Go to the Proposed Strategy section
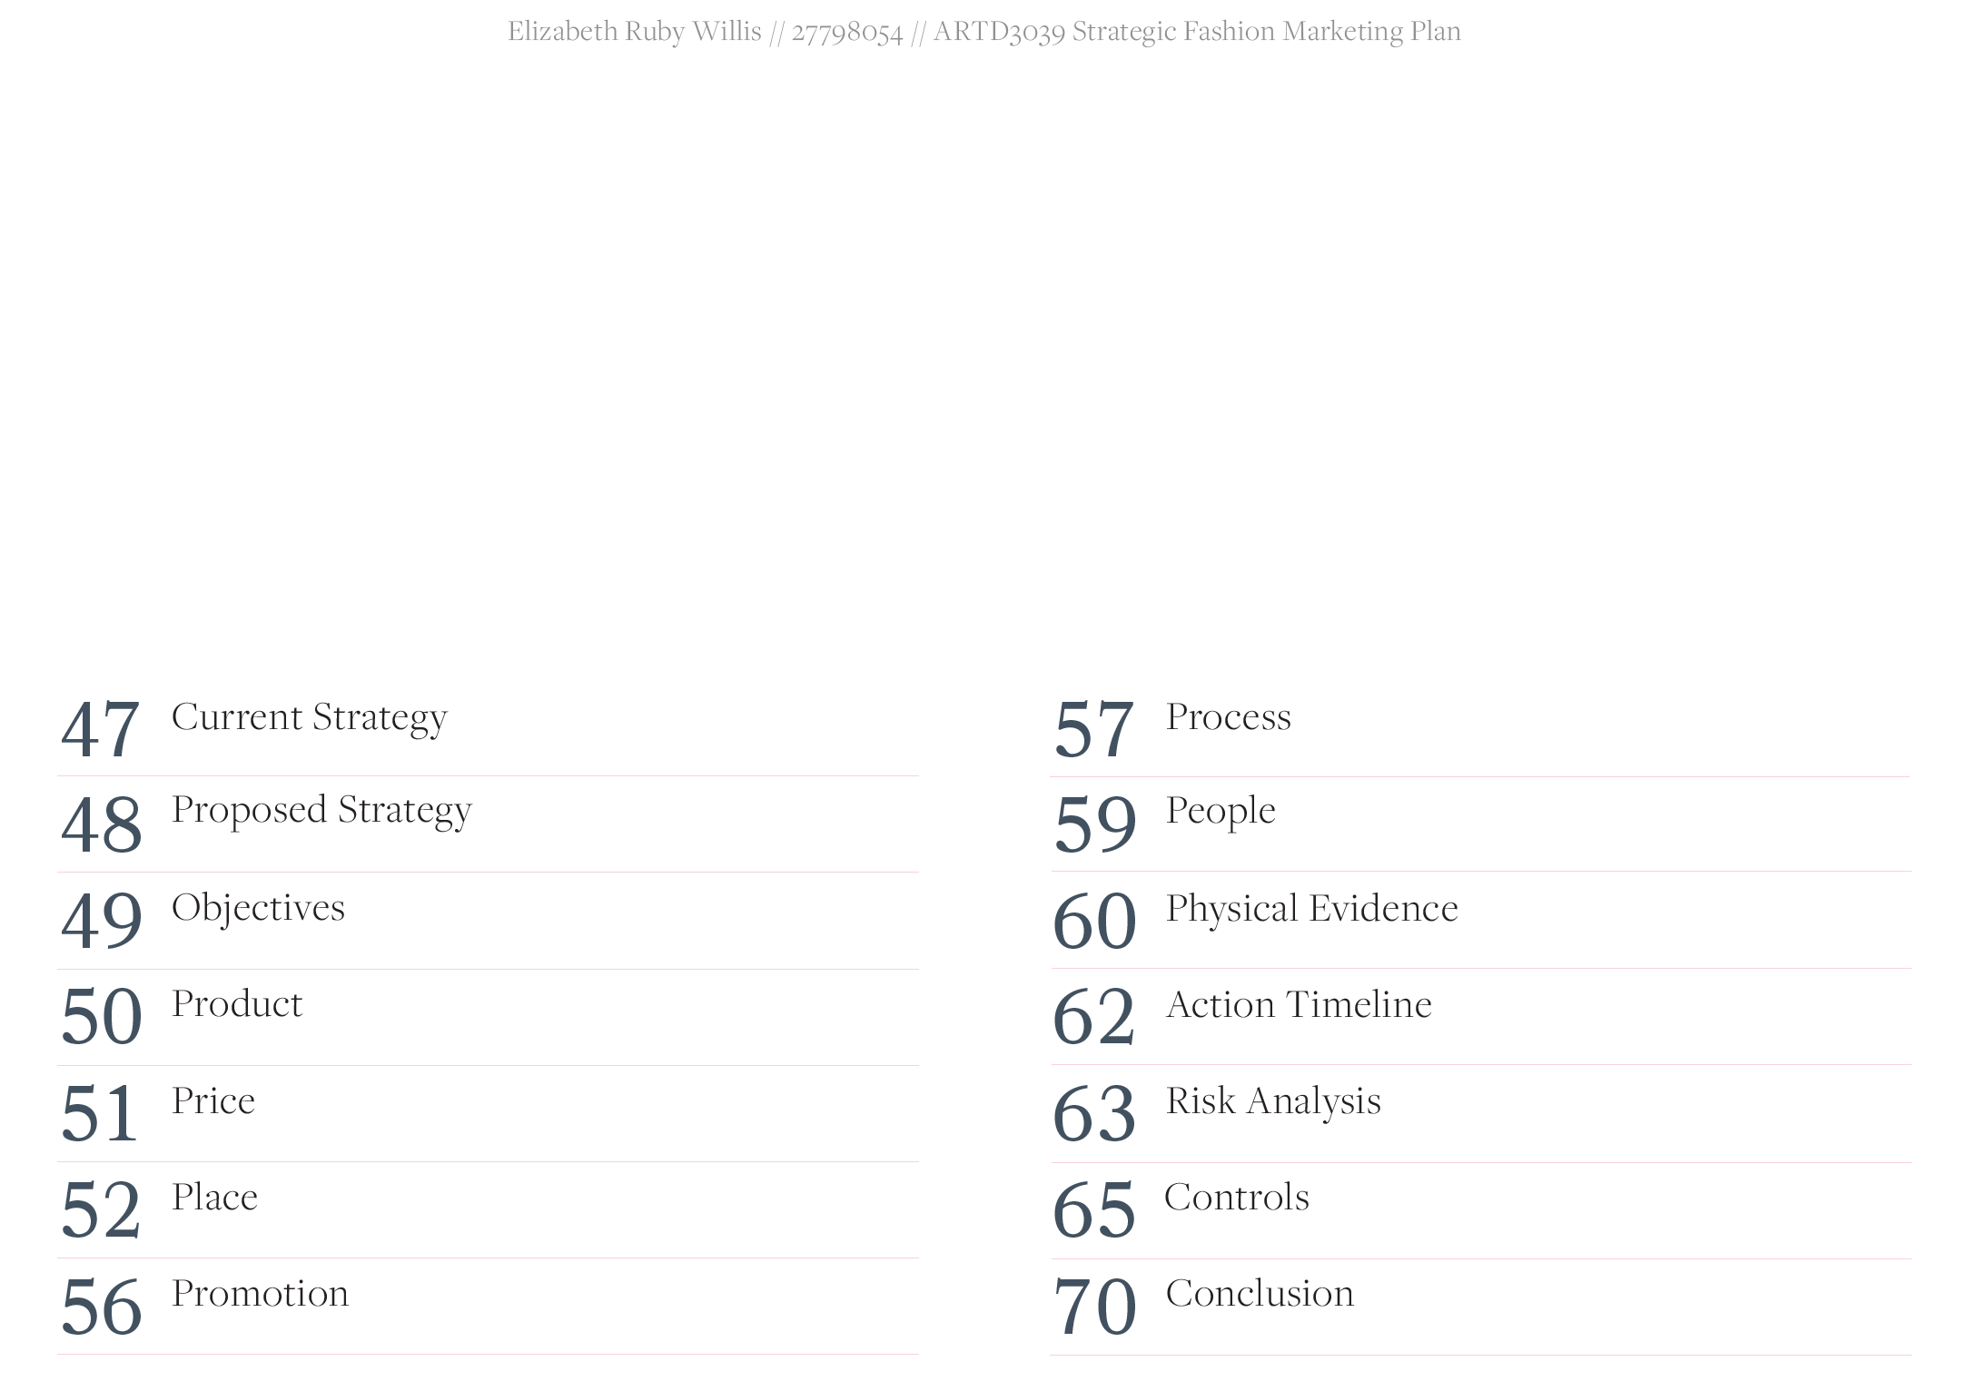 [x=321, y=811]
